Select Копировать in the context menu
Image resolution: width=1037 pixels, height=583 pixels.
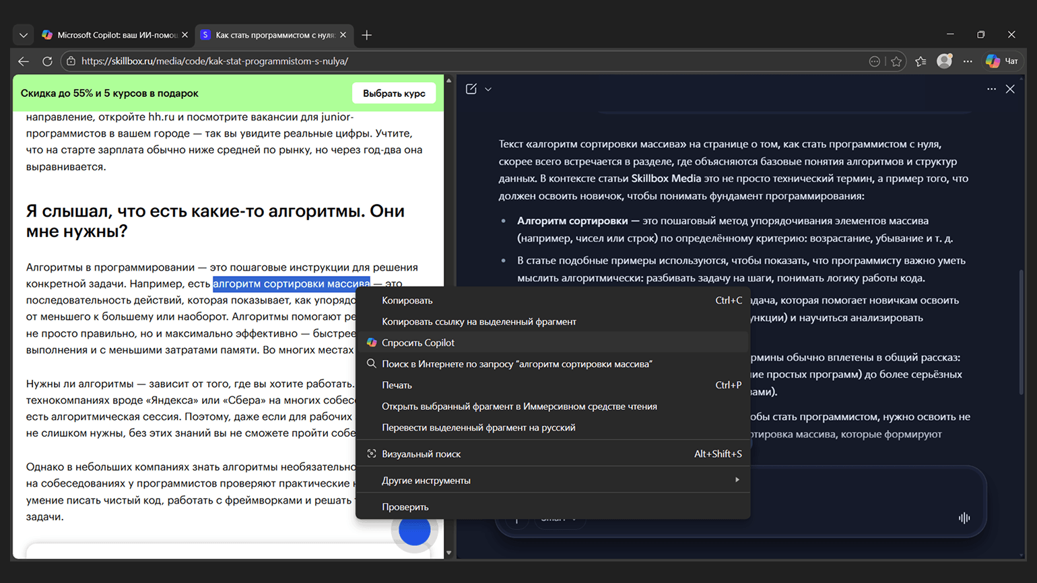(407, 300)
